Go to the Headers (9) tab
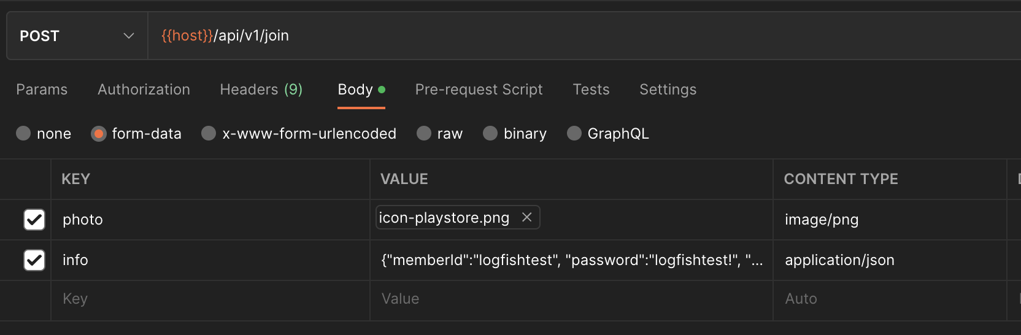Viewport: 1021px width, 335px height. [x=261, y=90]
